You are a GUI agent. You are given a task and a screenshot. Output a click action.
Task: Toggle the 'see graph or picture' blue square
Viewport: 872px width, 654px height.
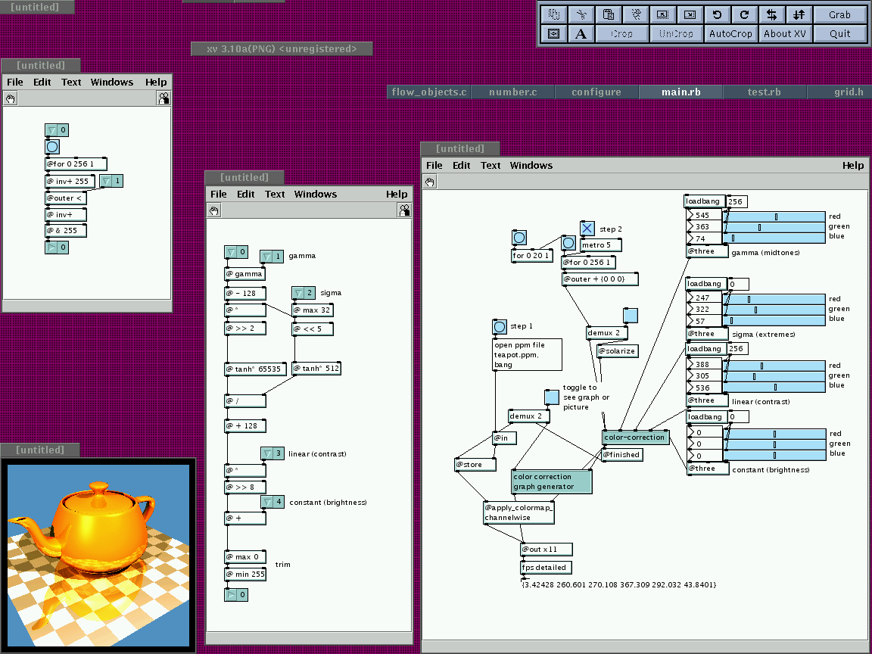(x=551, y=397)
